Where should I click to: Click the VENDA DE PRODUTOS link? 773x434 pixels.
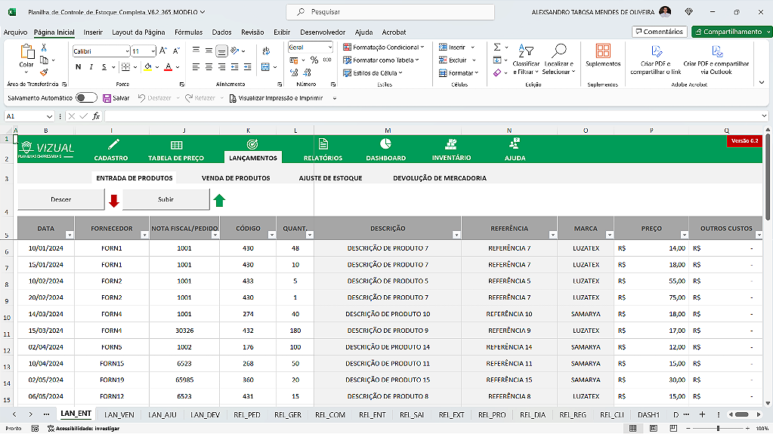coord(236,178)
